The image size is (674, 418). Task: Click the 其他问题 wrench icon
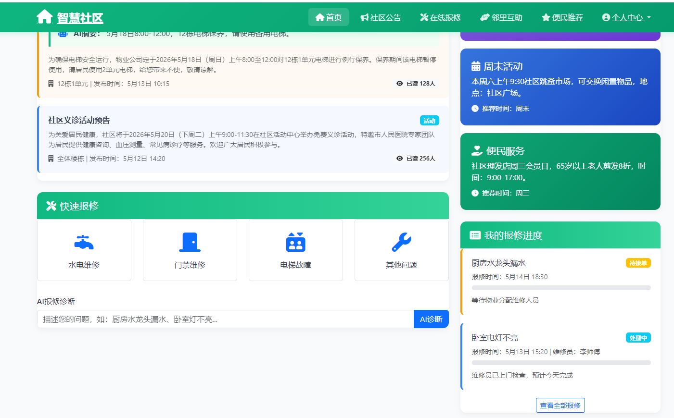tap(401, 242)
